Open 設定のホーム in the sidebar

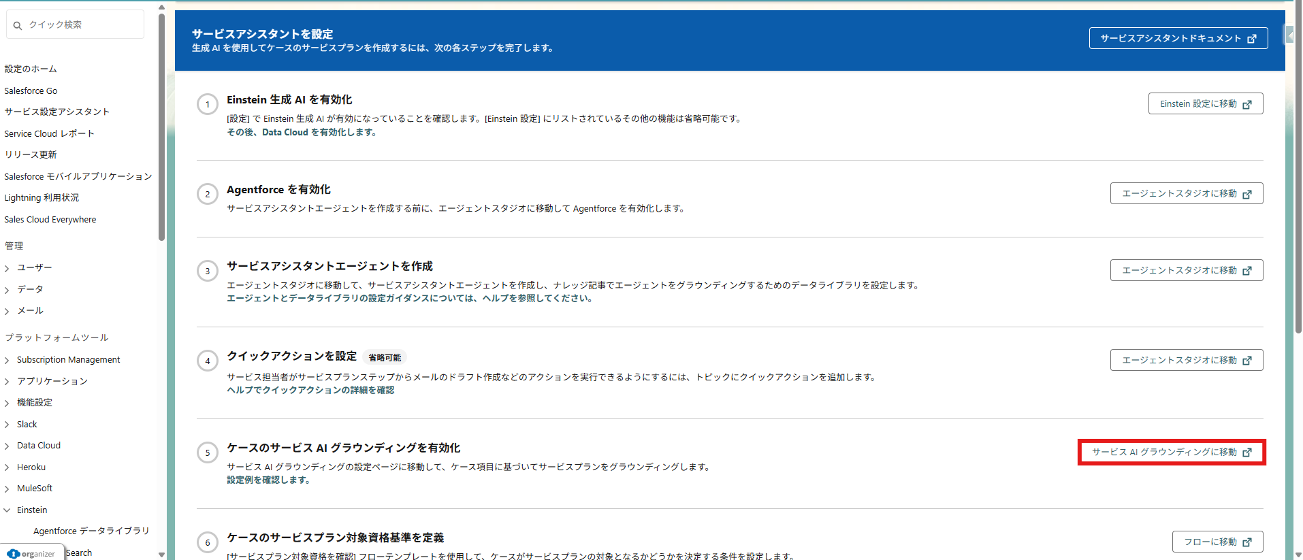[31, 69]
